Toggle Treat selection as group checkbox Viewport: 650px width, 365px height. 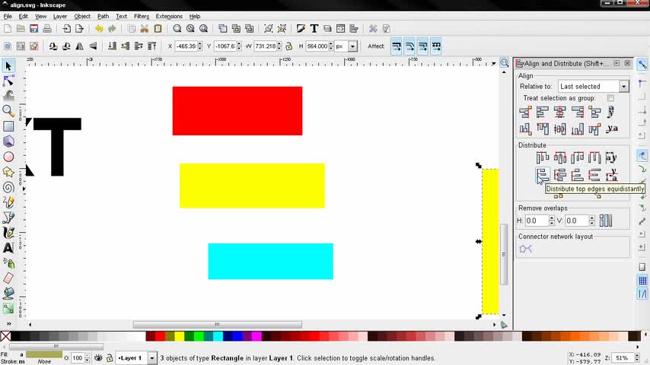[610, 98]
